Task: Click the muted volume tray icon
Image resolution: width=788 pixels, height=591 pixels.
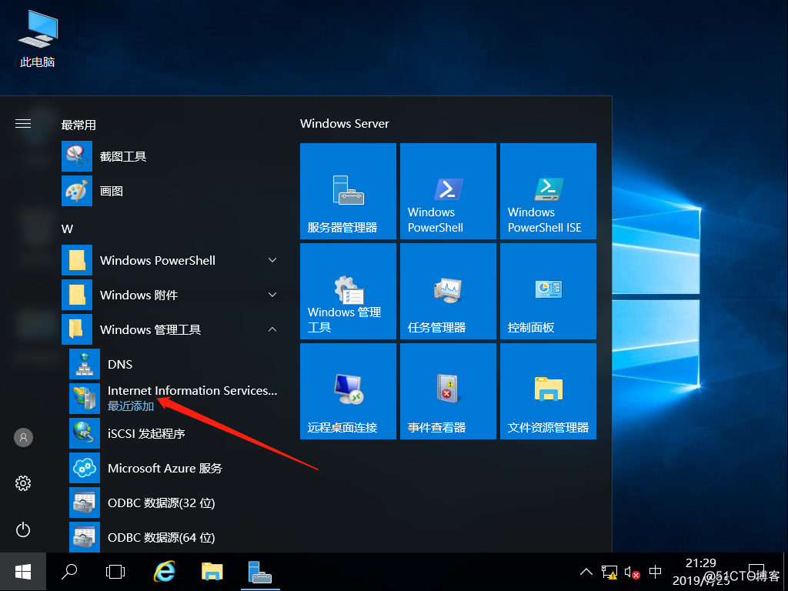Action: [633, 573]
